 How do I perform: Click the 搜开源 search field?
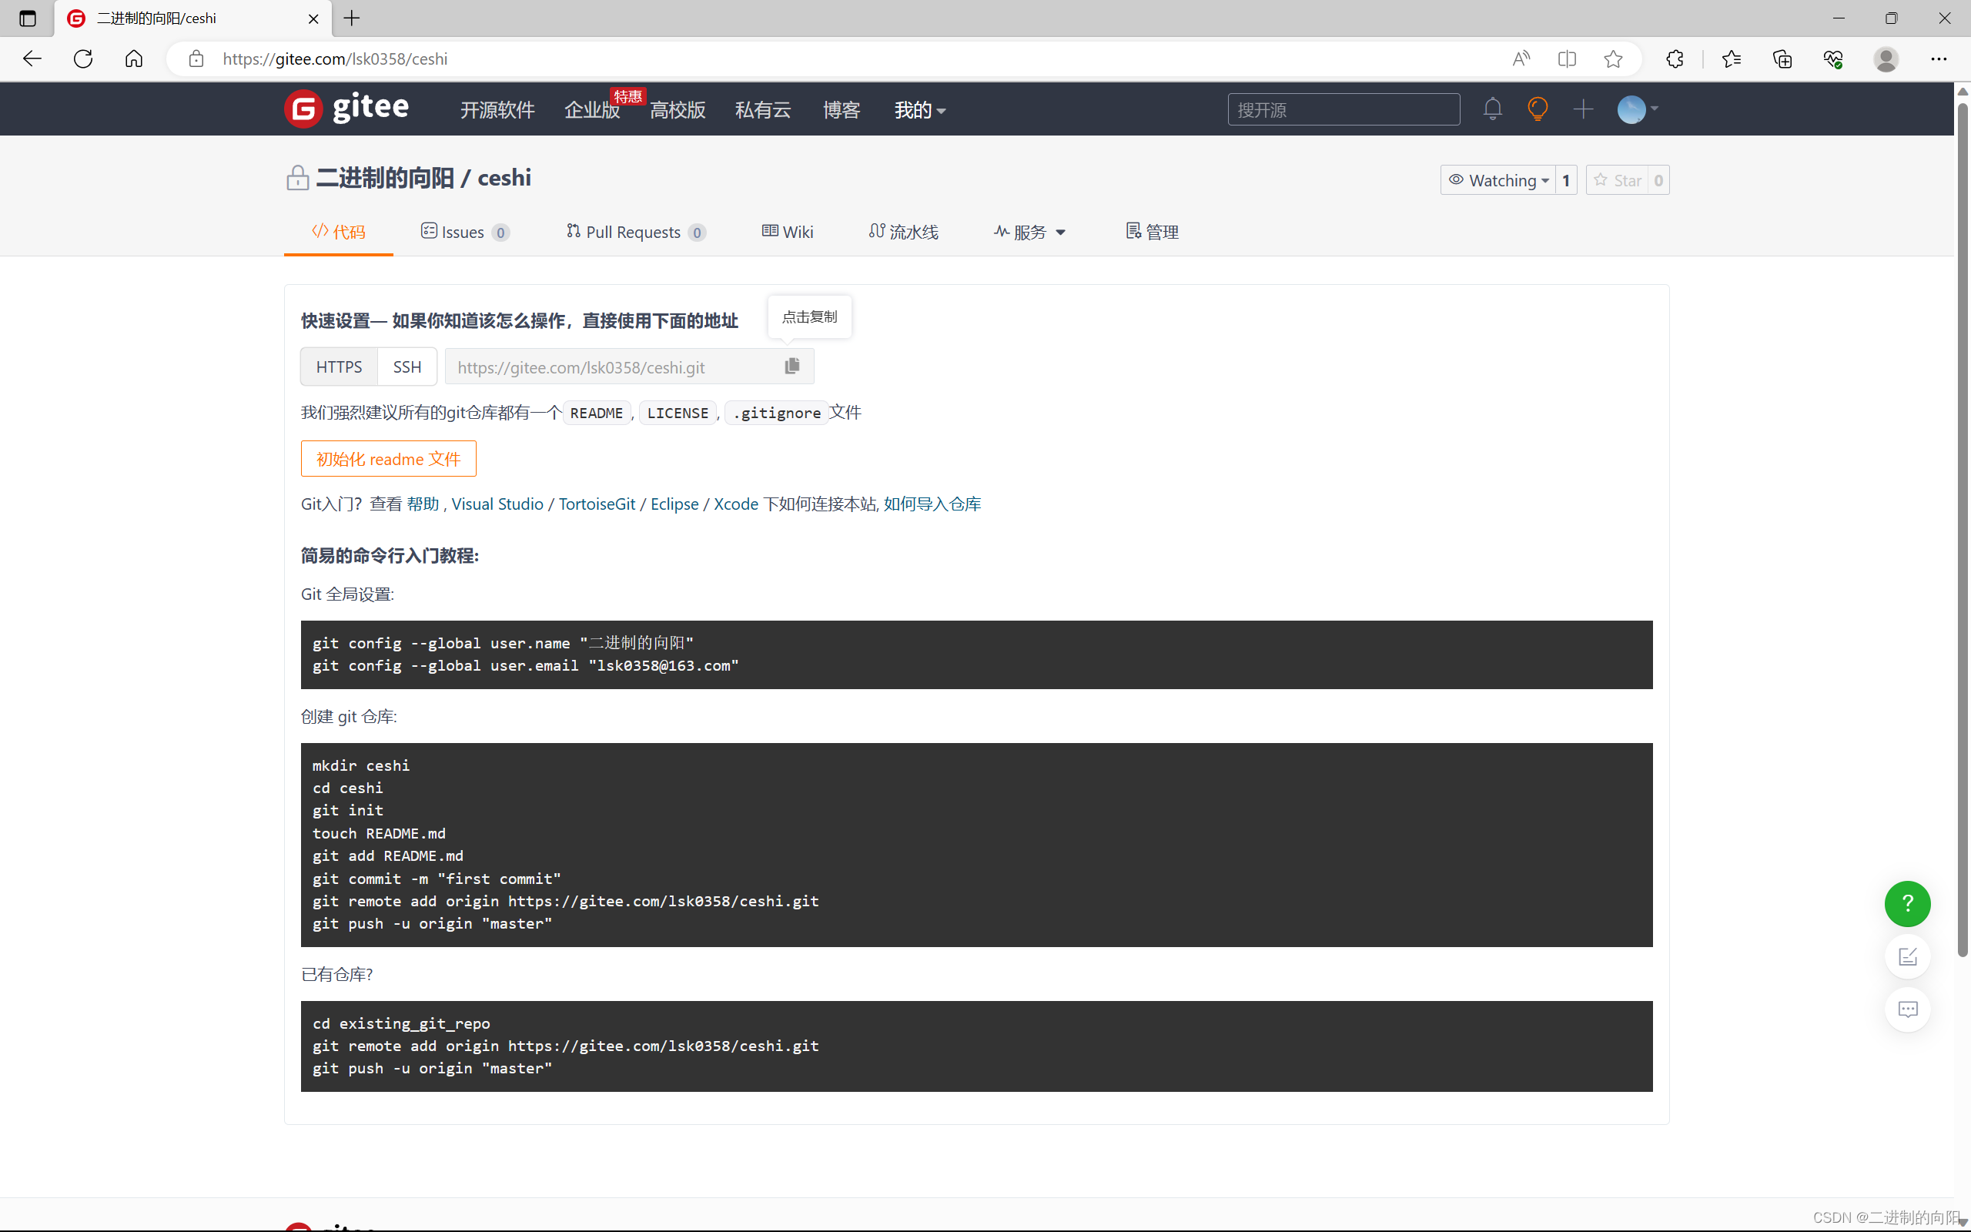1342,110
